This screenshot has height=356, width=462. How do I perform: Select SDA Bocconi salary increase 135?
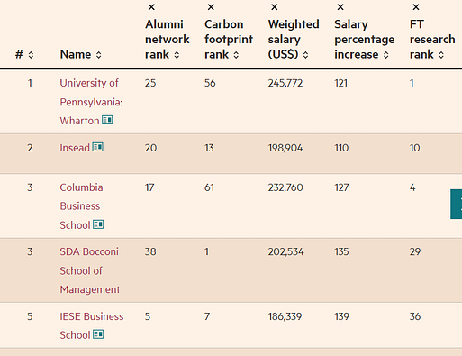point(341,251)
